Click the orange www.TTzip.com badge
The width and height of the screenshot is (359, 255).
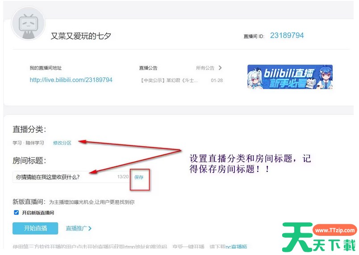[x=334, y=230]
